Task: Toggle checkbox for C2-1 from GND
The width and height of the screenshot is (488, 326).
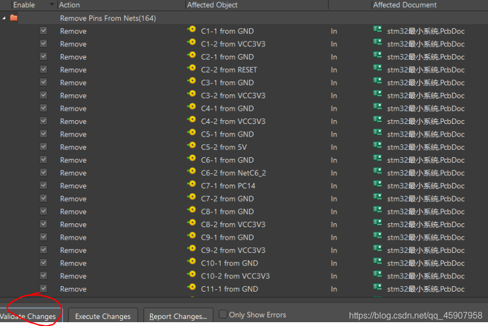Action: pyautogui.click(x=43, y=57)
